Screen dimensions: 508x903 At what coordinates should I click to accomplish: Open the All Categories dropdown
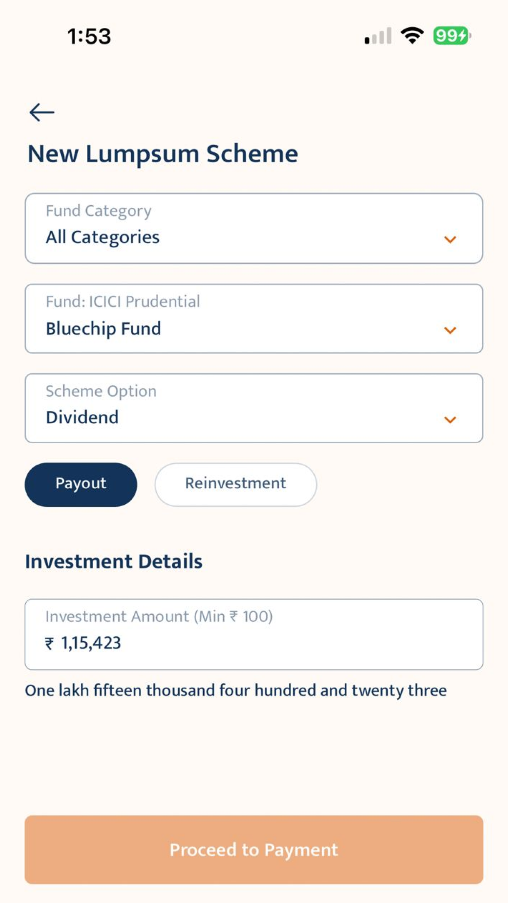pyautogui.click(x=254, y=228)
